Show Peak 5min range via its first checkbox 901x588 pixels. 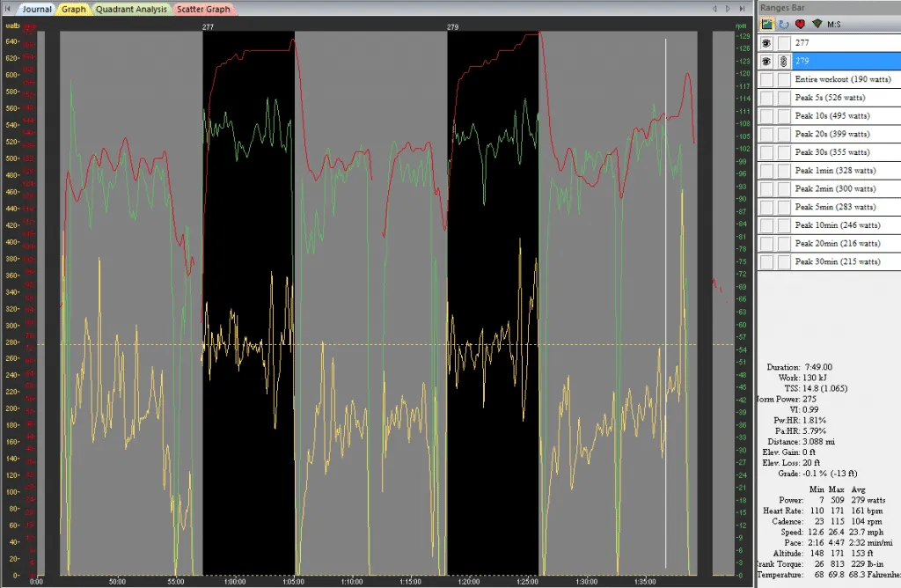(766, 207)
